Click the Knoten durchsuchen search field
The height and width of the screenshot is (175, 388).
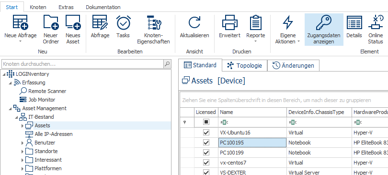[x=82, y=64]
